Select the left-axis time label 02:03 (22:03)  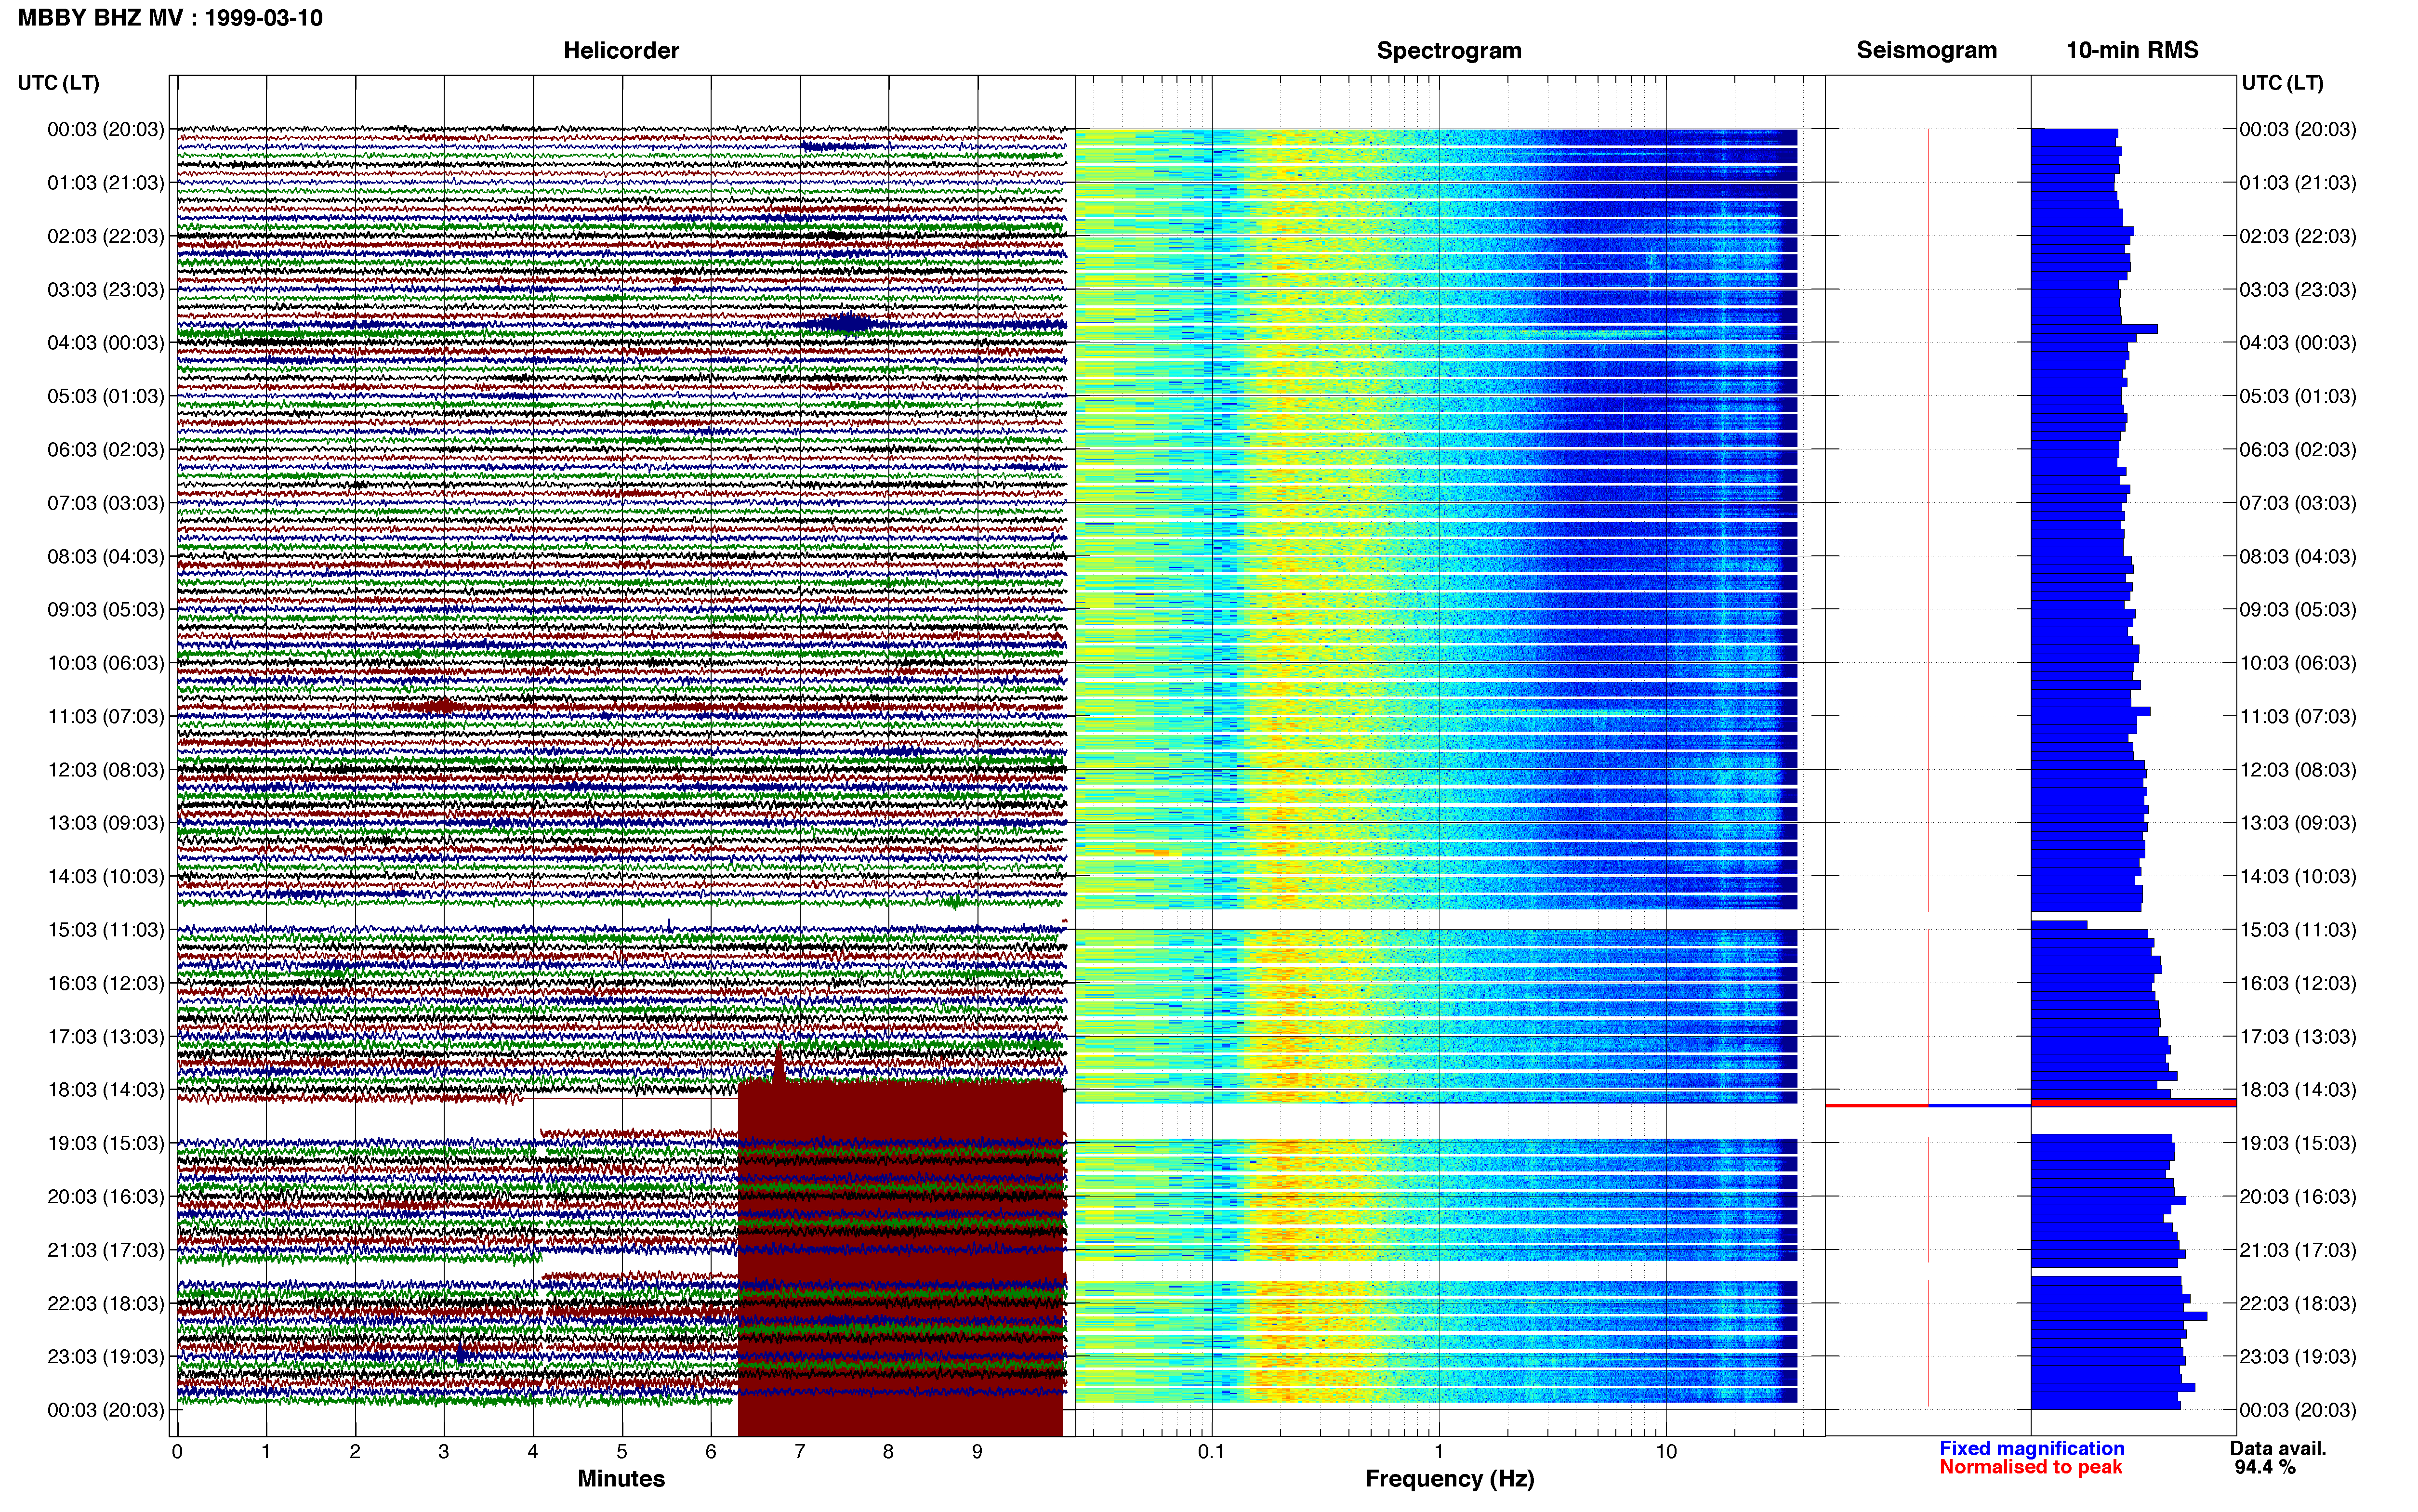coord(106,236)
